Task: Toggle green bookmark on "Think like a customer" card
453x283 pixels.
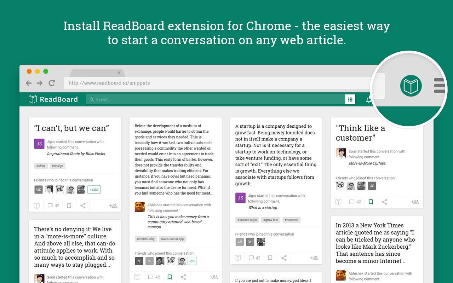Action: 371,202
